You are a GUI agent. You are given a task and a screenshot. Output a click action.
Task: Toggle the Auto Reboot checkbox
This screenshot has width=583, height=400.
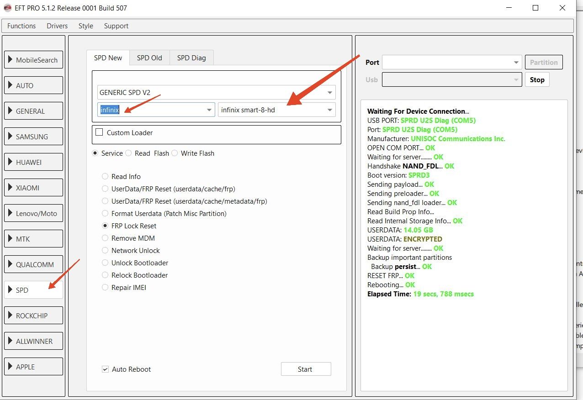click(105, 369)
